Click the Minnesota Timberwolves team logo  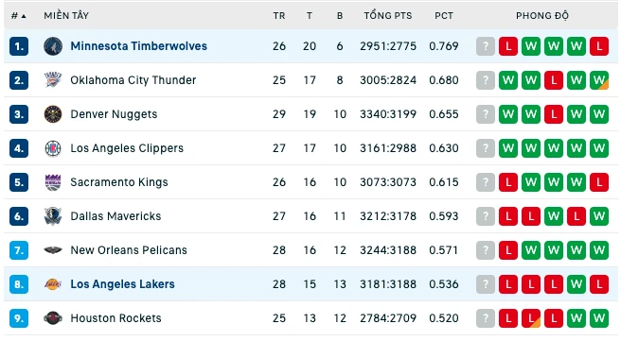[x=53, y=46]
